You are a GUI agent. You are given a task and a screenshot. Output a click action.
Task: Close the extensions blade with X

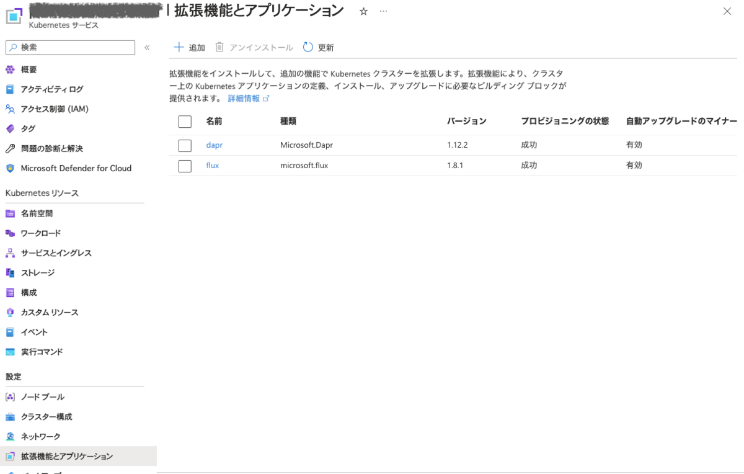[727, 11]
